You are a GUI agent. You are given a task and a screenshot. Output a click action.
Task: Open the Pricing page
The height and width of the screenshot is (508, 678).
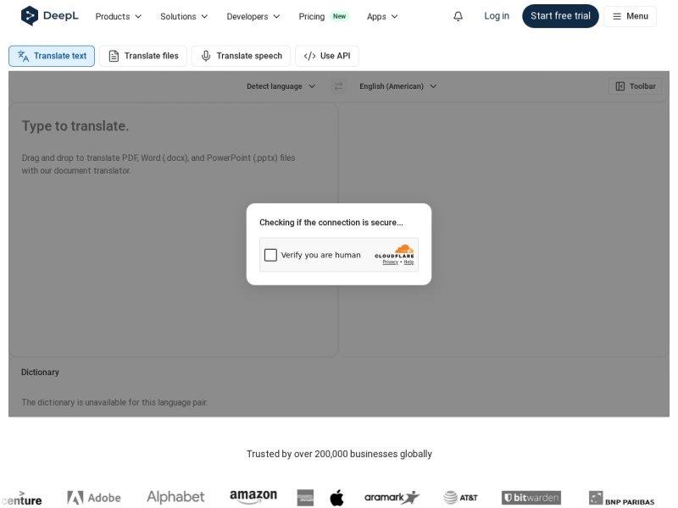click(x=312, y=16)
